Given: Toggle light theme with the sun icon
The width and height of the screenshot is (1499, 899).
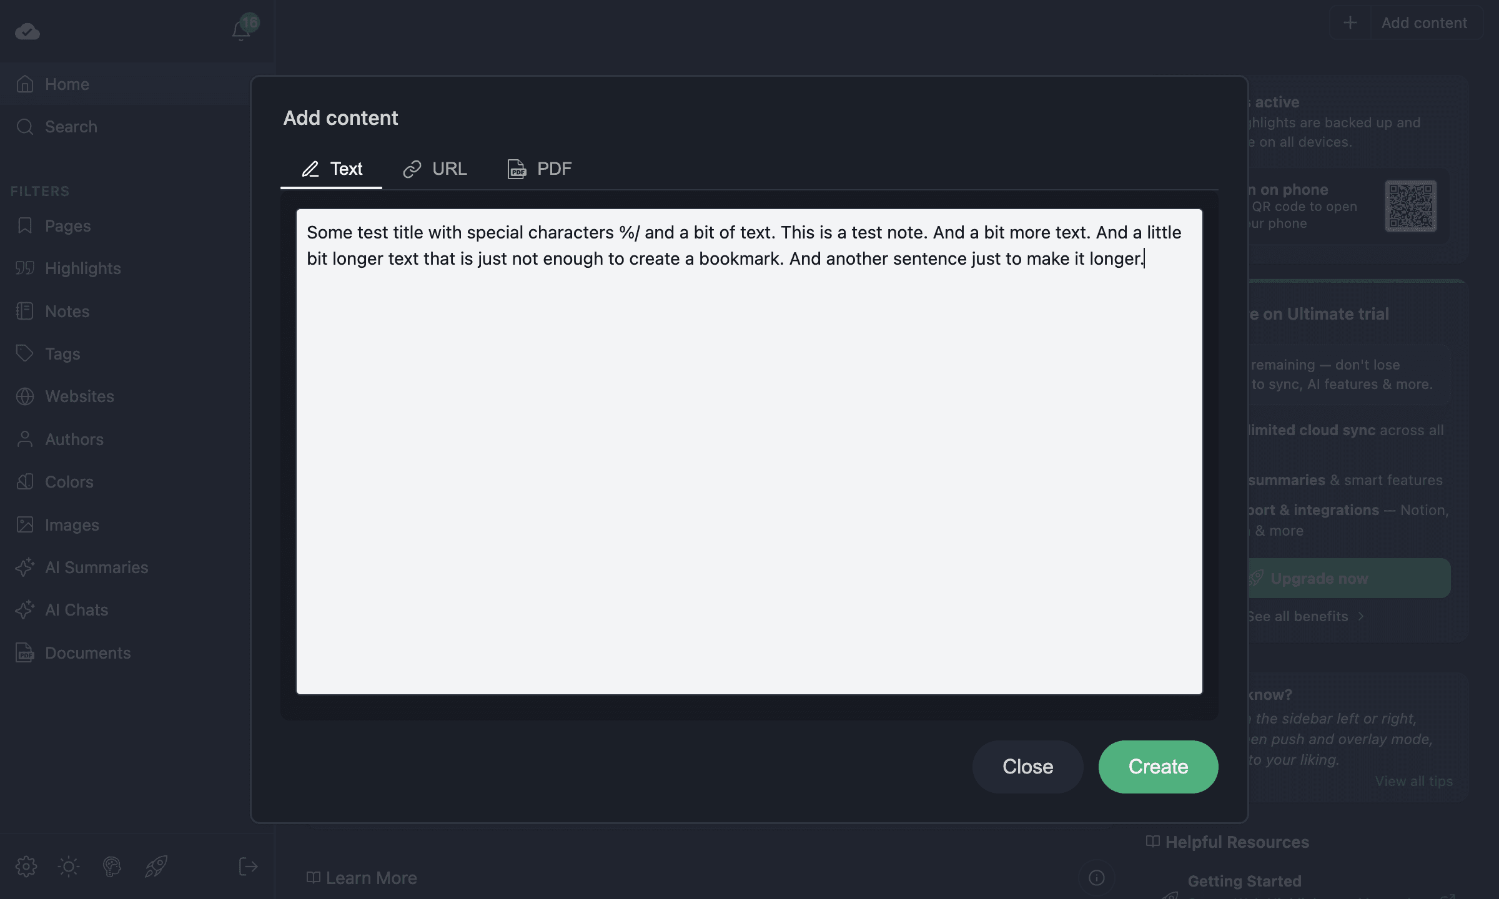Looking at the screenshot, I should (x=69, y=867).
